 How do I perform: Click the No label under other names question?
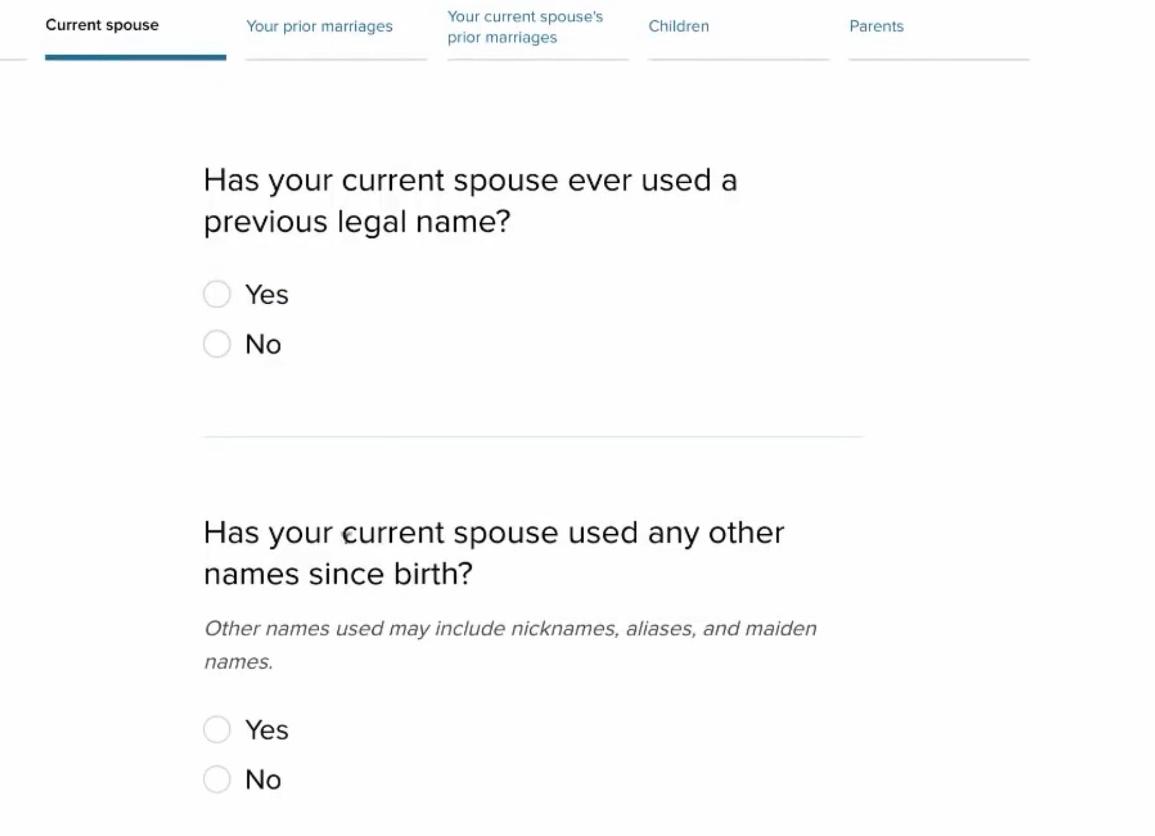(263, 780)
